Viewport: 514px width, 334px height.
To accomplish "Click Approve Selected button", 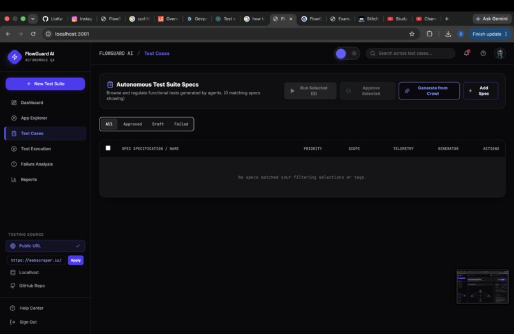I will click(367, 91).
